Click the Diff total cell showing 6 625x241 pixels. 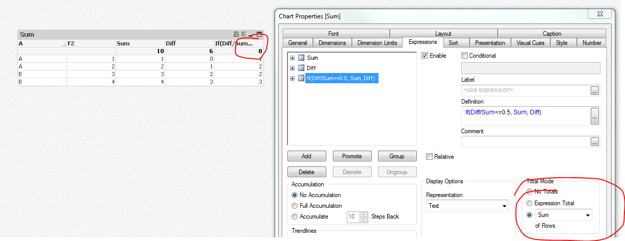click(x=189, y=52)
